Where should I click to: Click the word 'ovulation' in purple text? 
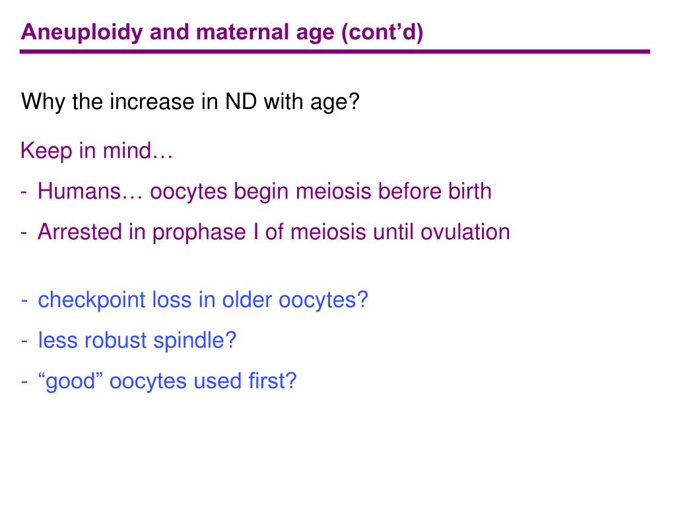[465, 232]
